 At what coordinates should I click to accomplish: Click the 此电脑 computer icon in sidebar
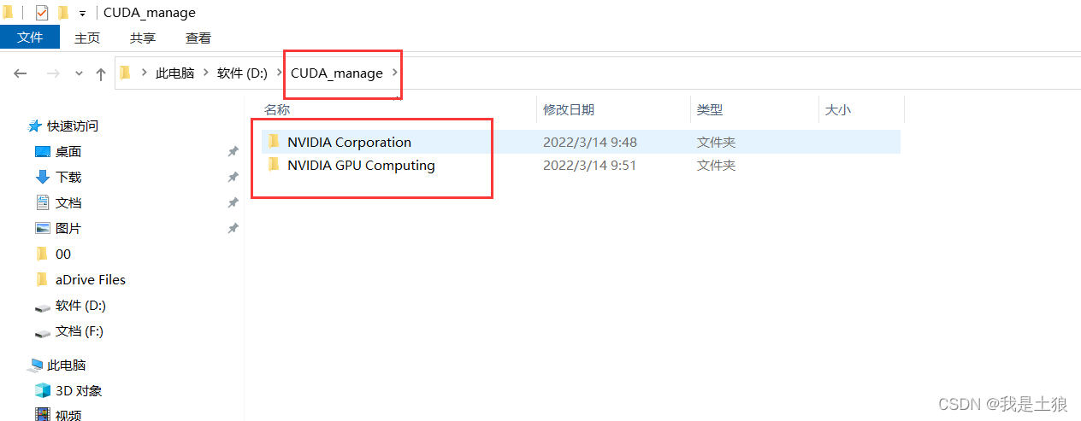[x=35, y=365]
